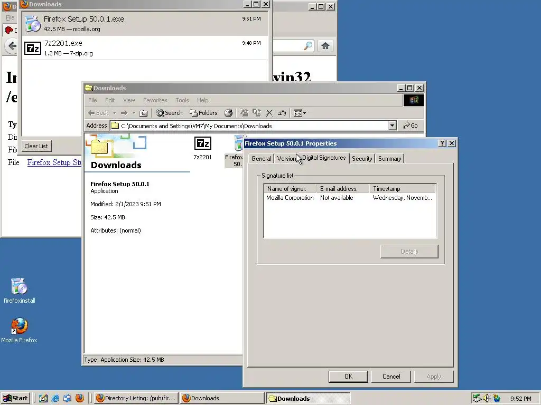Image resolution: width=541 pixels, height=405 pixels.
Task: Click OK in the Properties dialog
Action: pyautogui.click(x=348, y=377)
